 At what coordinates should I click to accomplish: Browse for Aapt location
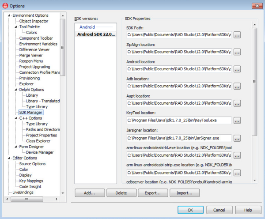click(x=237, y=103)
